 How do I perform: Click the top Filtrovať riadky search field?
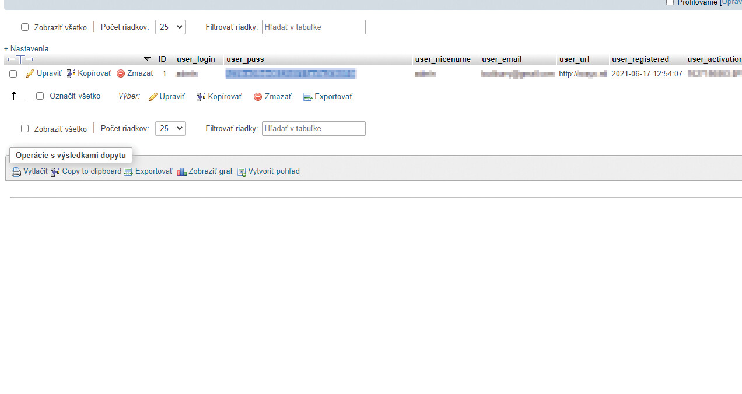(313, 27)
